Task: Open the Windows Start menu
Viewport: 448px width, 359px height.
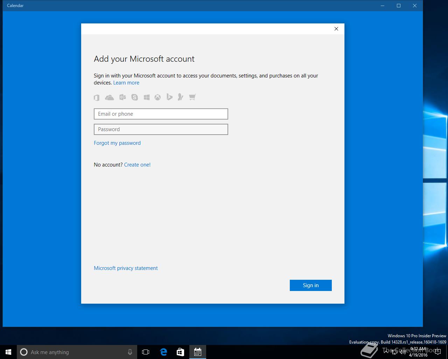Action: (x=8, y=352)
